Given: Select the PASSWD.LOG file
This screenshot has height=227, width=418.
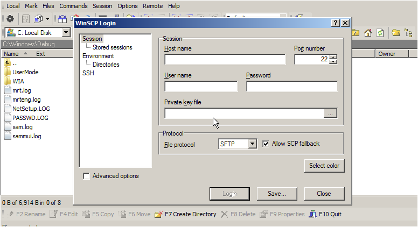Looking at the screenshot, I should pyautogui.click(x=26, y=118).
